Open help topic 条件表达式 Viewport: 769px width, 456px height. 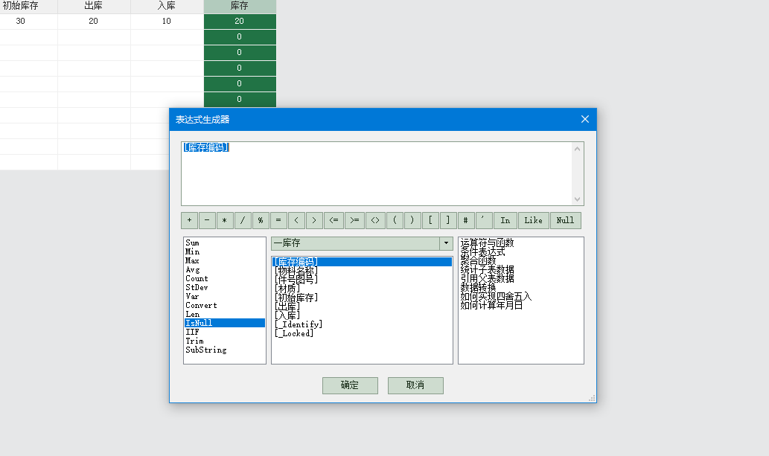point(482,252)
